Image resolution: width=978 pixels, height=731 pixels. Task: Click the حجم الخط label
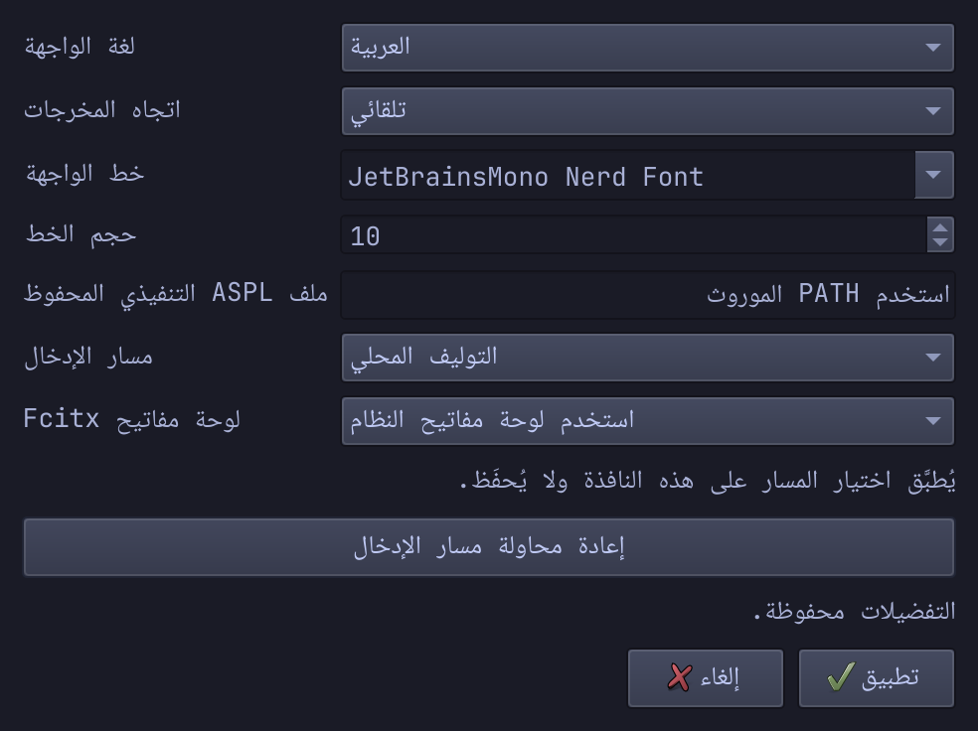pyautogui.click(x=81, y=234)
